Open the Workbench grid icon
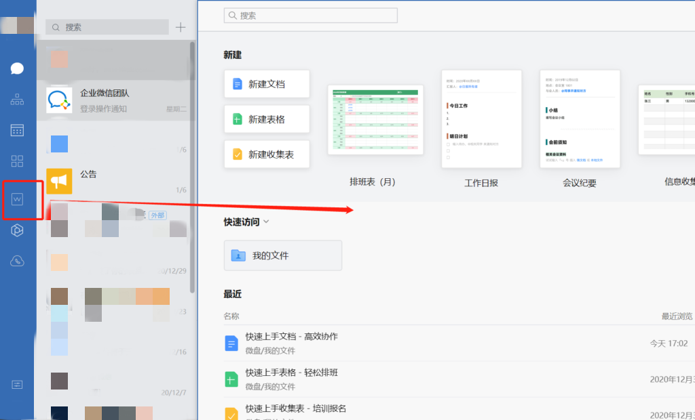The height and width of the screenshot is (420, 695). coord(17,161)
